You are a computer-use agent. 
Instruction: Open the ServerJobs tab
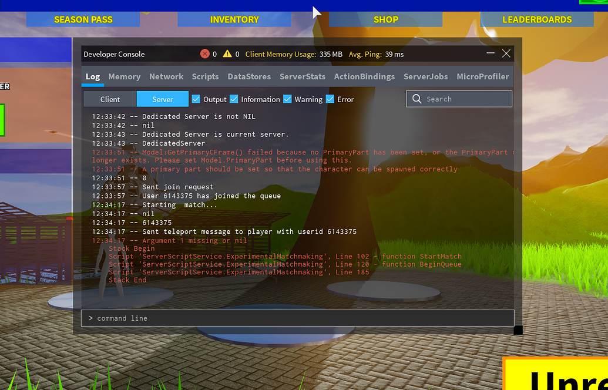(x=425, y=76)
